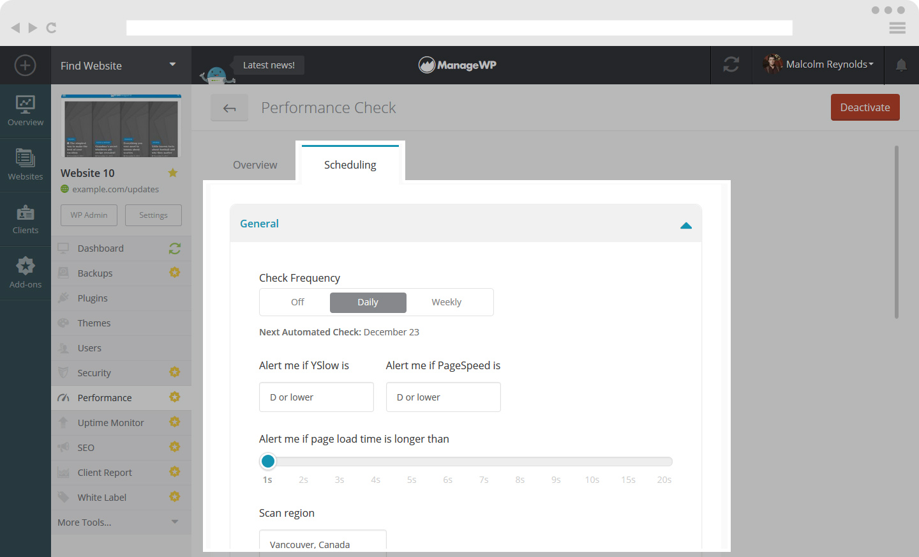Go to the Websites sidebar section
The image size is (919, 557).
26,165
